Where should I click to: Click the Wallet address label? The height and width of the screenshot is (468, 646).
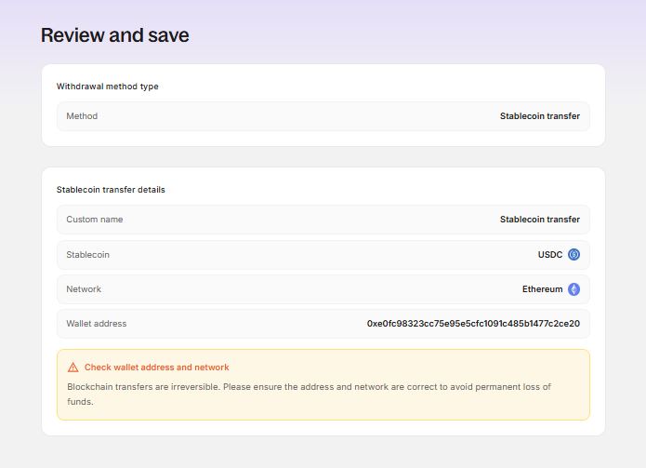[97, 324]
